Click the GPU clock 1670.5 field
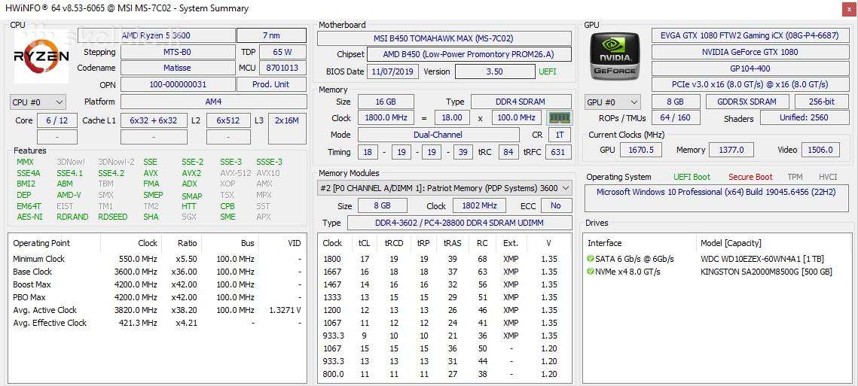858x386 pixels. [x=641, y=150]
